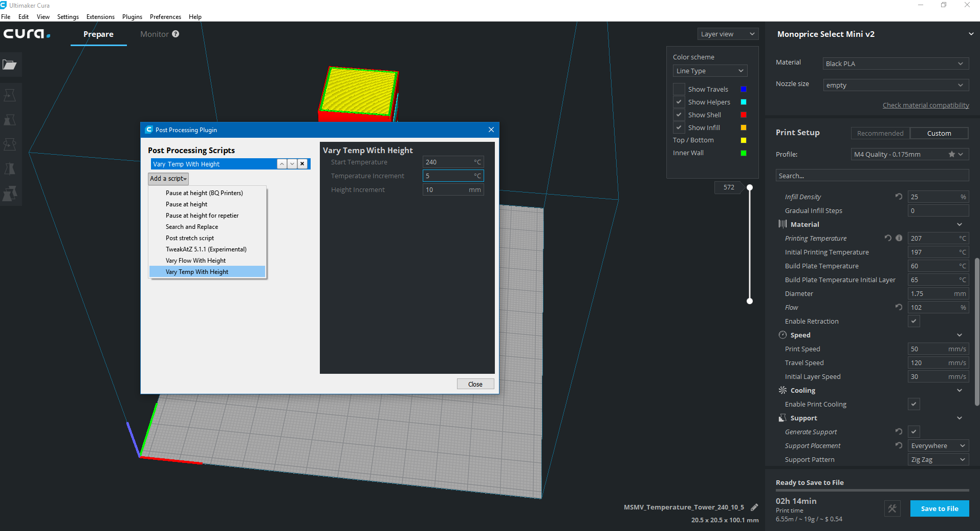Click Save to File button
This screenshot has width=980, height=531.
[940, 508]
